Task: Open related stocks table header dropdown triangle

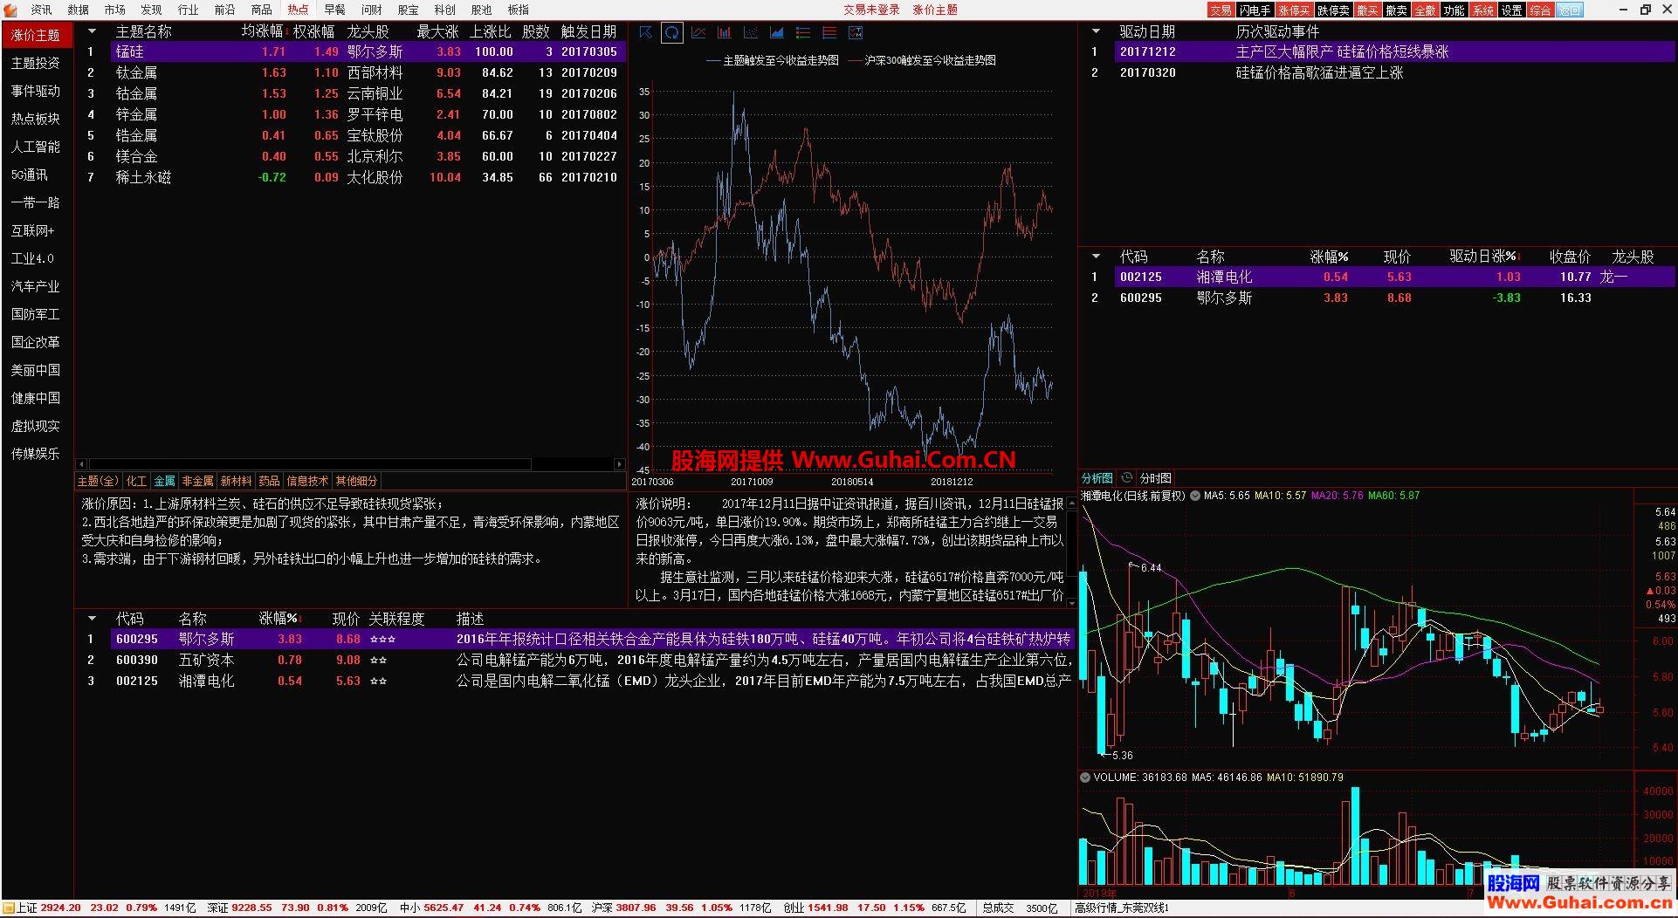Action: click(92, 619)
